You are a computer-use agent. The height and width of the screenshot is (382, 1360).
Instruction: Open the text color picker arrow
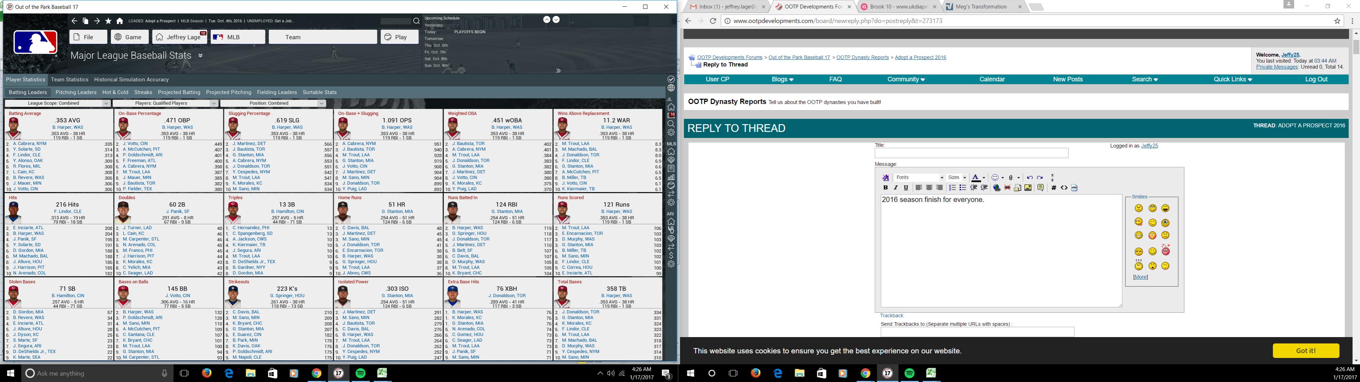(983, 178)
